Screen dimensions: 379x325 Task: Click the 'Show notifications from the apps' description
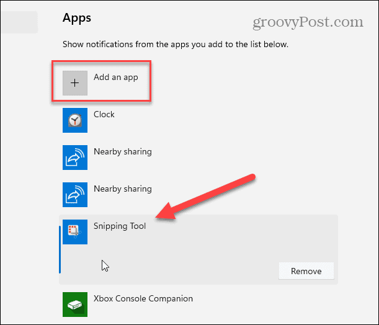[x=176, y=45]
